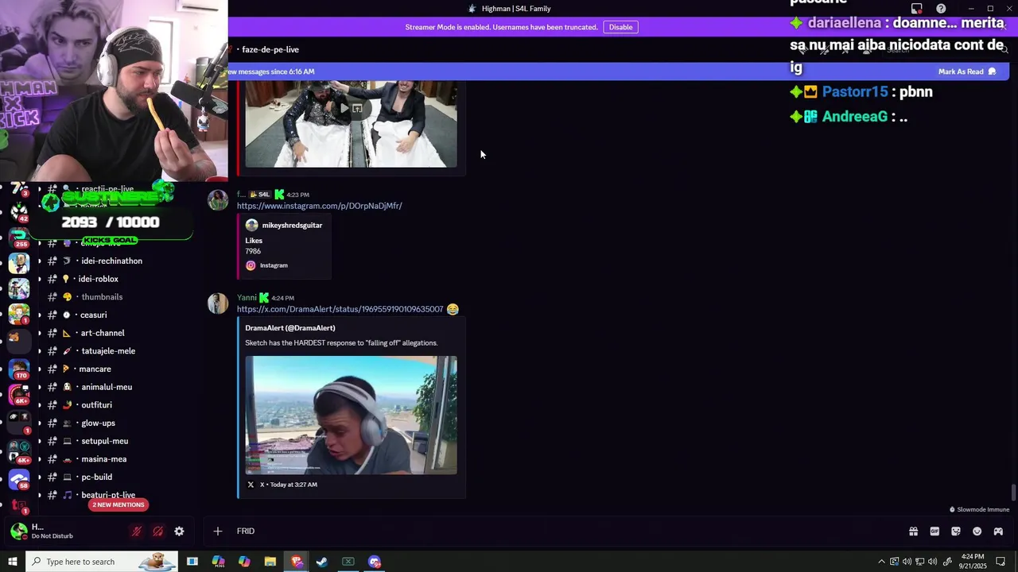Viewport: 1018px width, 572px height.
Task: Open the user status Do Not Disturb panel
Action: (x=52, y=531)
